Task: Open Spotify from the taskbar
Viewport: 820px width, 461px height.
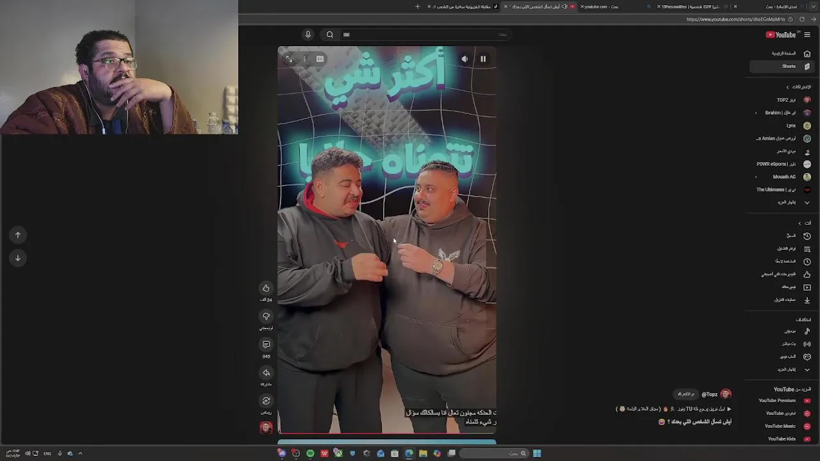Action: [x=310, y=453]
